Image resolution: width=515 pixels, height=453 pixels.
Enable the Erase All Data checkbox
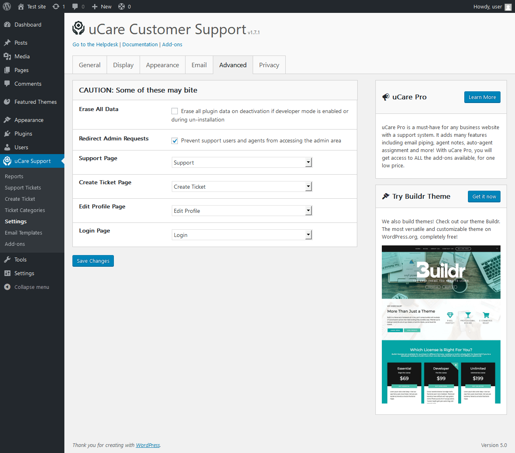pyautogui.click(x=175, y=111)
